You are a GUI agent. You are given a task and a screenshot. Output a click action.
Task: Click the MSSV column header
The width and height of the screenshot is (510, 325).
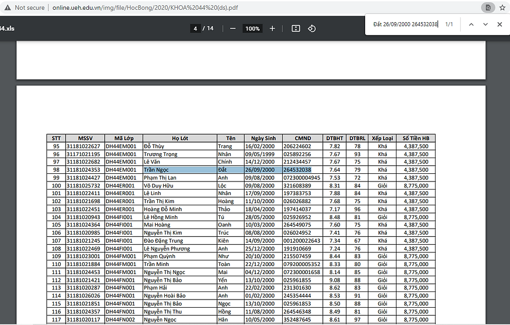click(85, 138)
